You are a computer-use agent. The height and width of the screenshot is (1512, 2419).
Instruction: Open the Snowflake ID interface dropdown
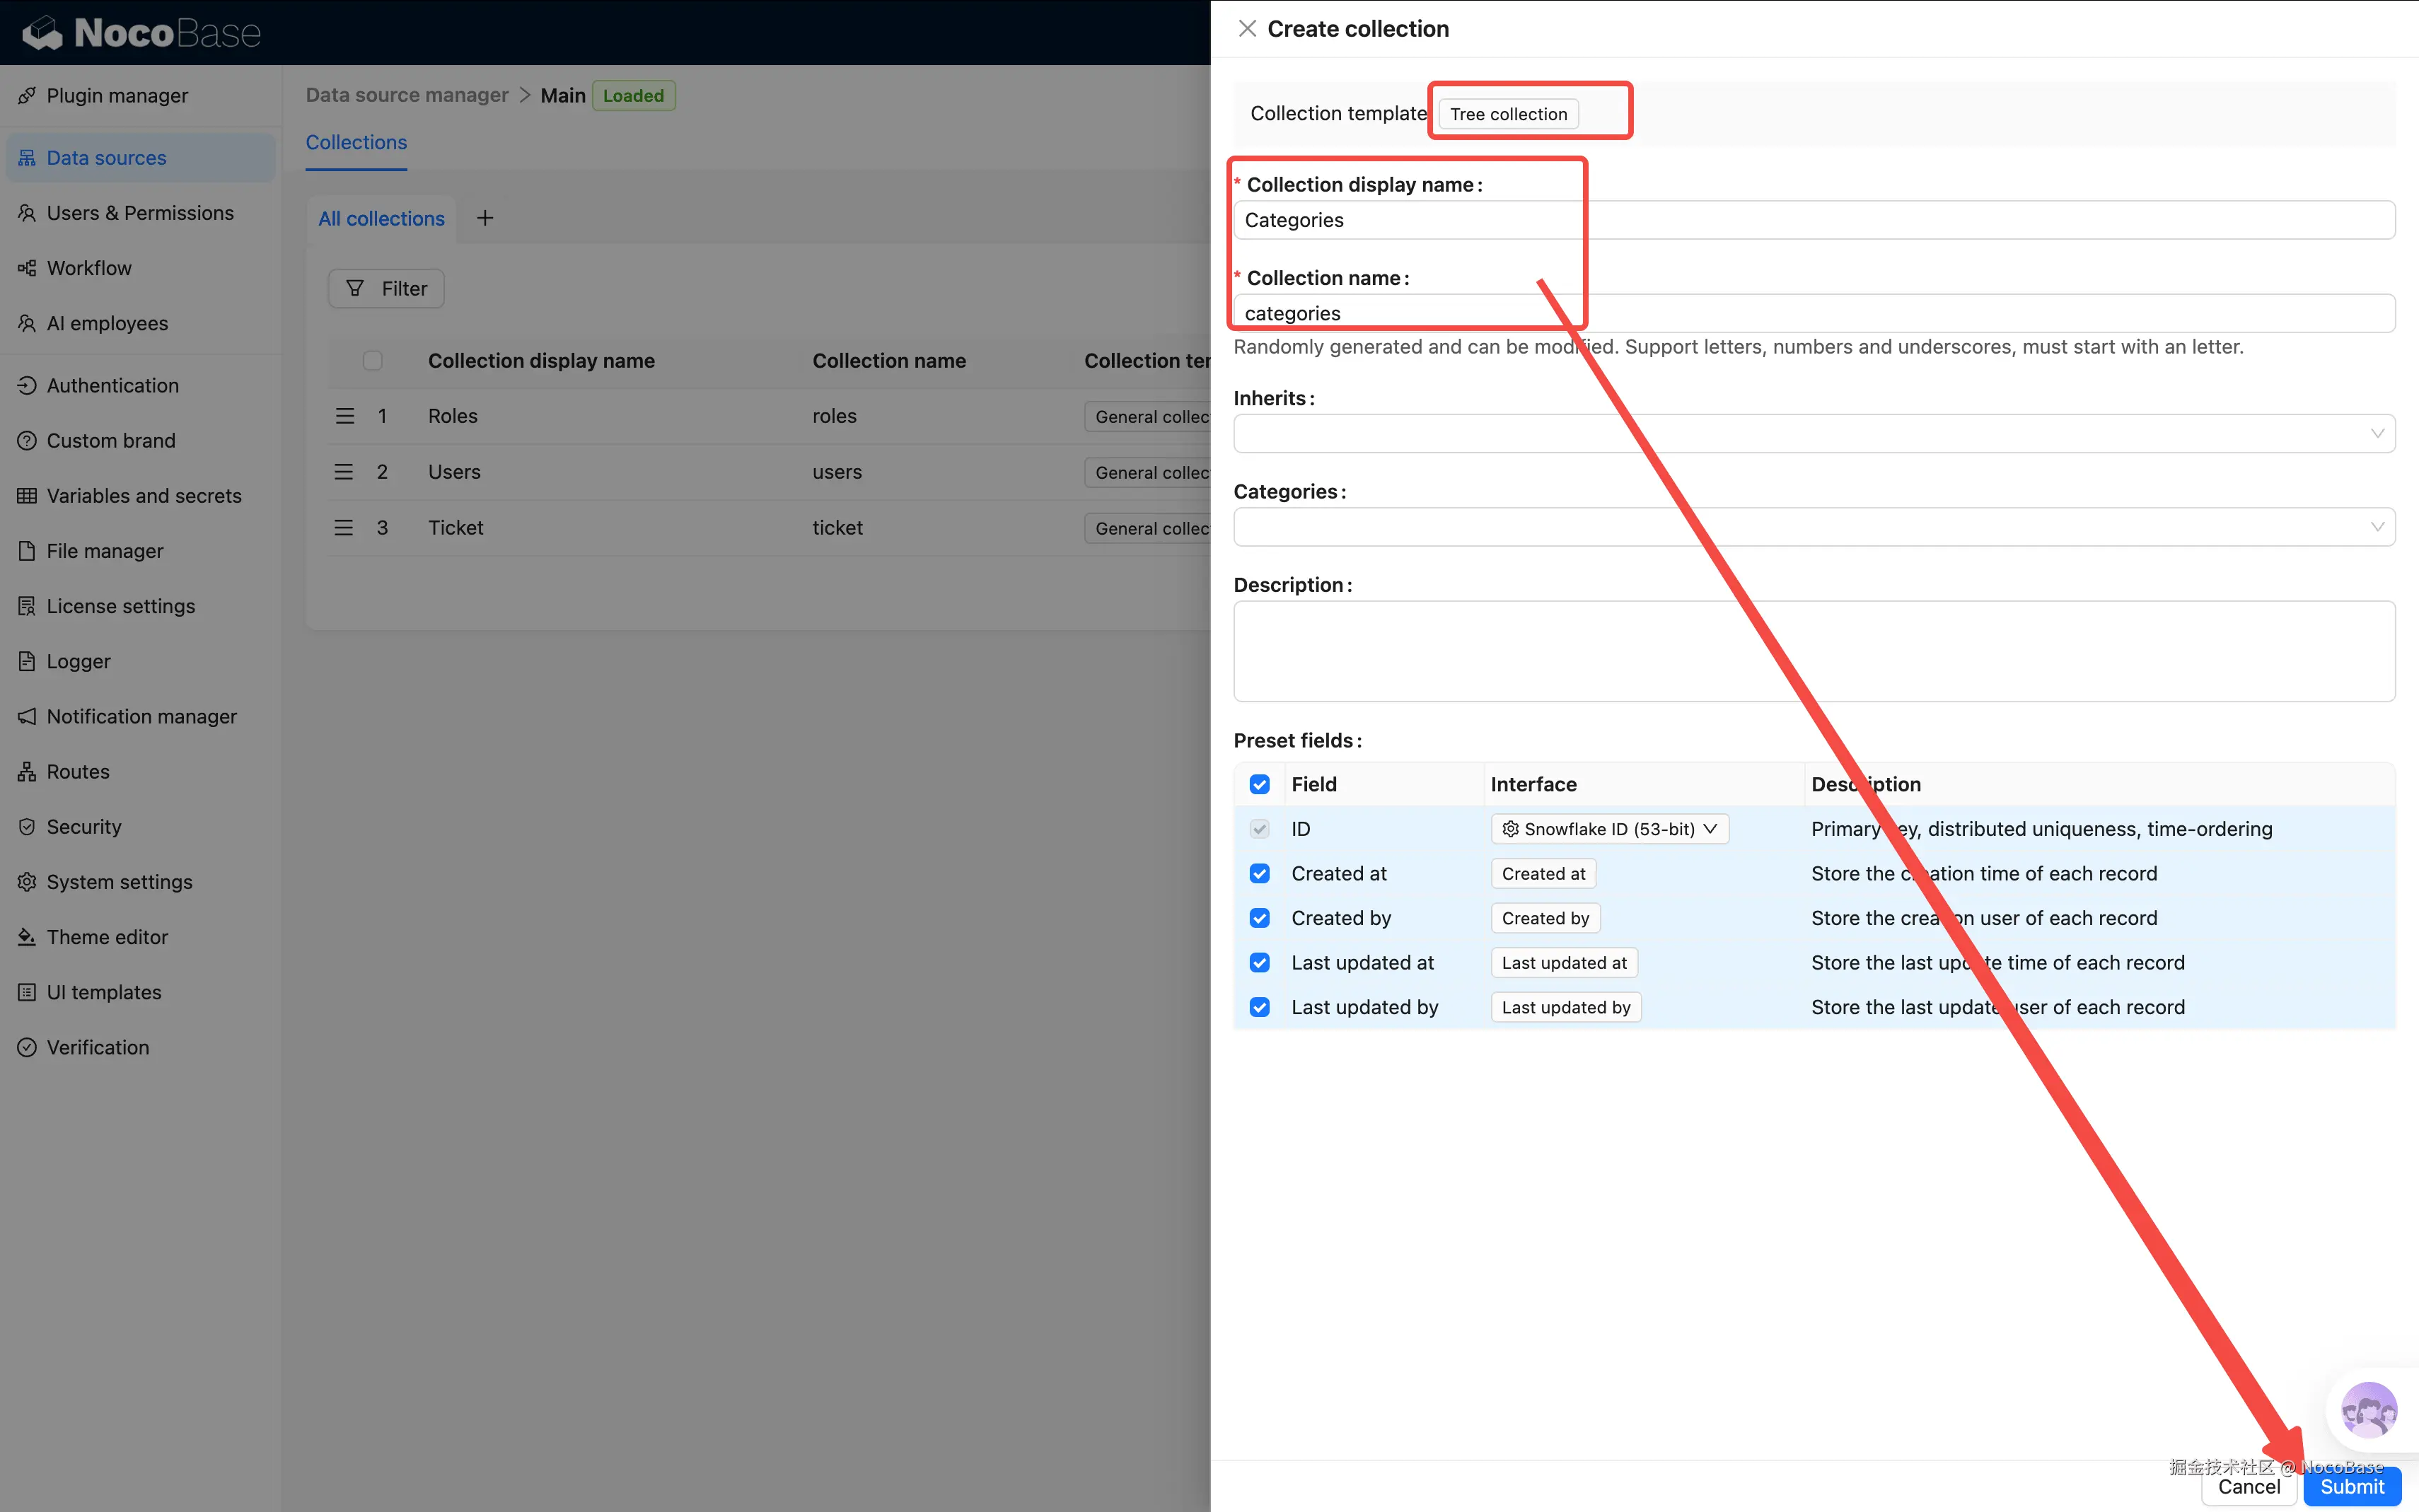[x=1609, y=829]
